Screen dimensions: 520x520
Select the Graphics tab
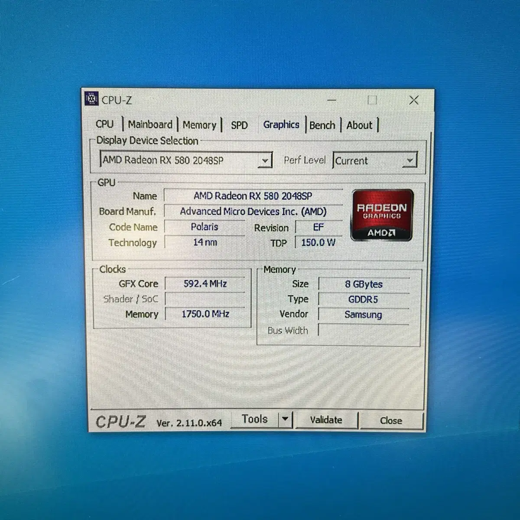(x=281, y=125)
